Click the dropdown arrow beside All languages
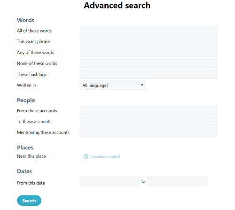 (x=142, y=85)
